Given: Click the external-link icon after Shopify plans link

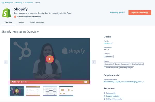Looking at the screenshot, I should tap(143, 82).
